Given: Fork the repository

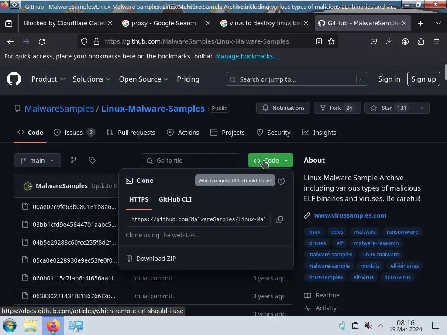Looking at the screenshot, I should [337, 108].
